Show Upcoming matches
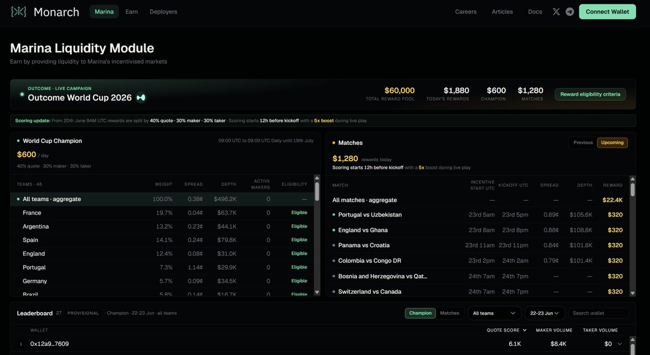The width and height of the screenshot is (650, 355). point(613,143)
